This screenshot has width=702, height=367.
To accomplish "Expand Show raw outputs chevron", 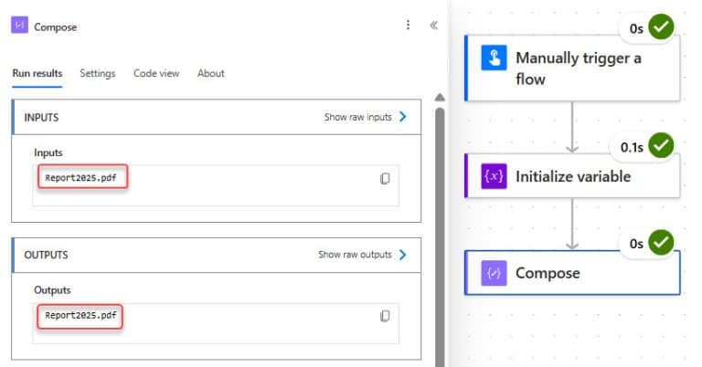I will point(403,255).
